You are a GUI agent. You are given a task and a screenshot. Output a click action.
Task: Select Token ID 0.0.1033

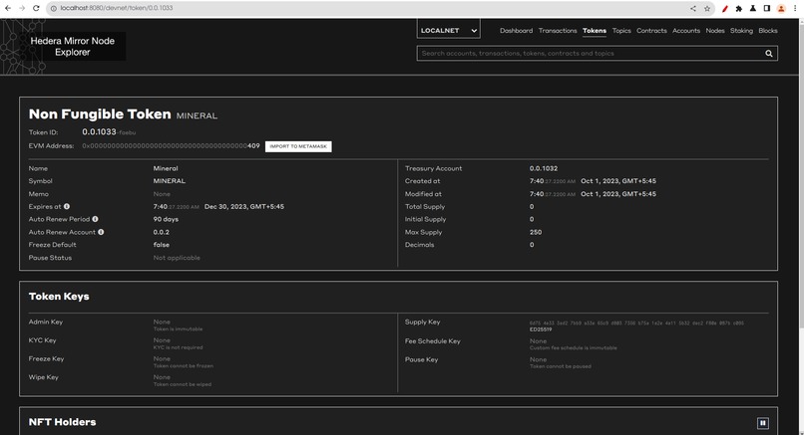99,131
